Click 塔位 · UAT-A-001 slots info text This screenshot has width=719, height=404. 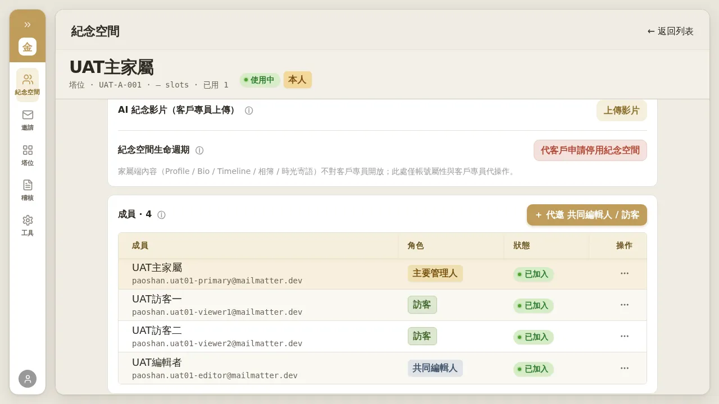tap(149, 85)
